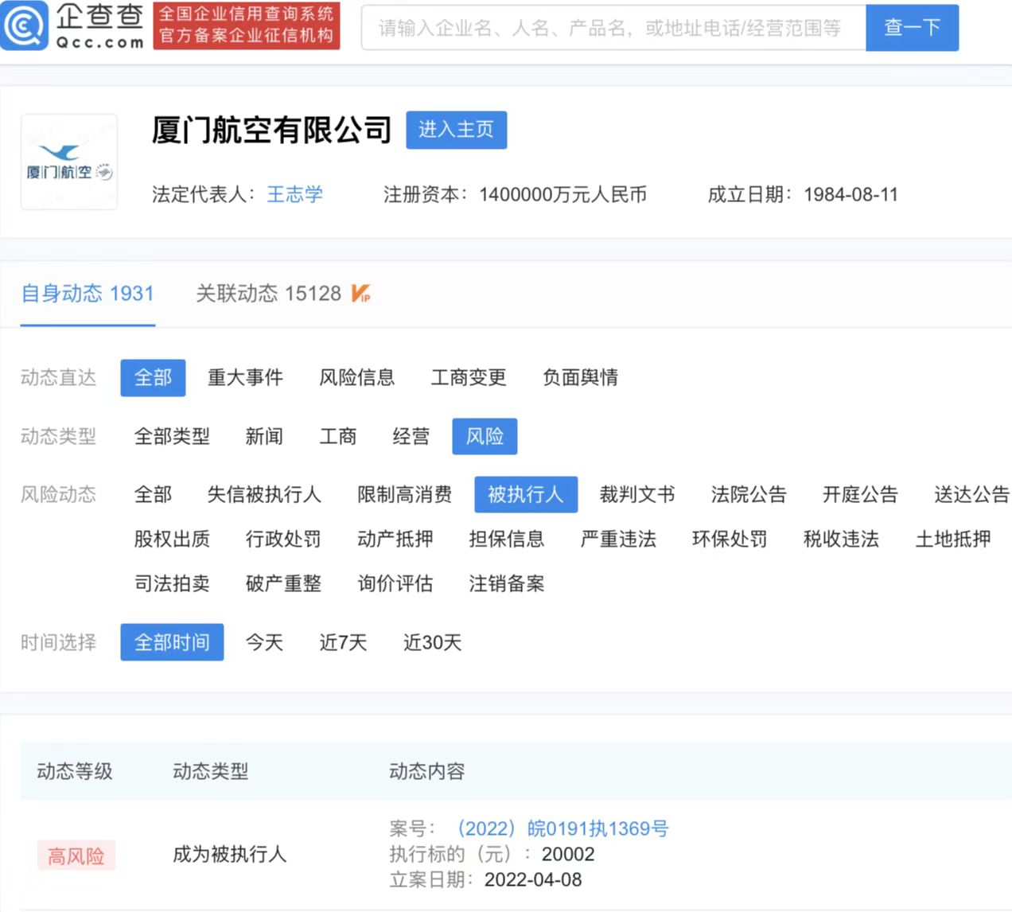Select 全部 in 风险动态 row

point(153,494)
